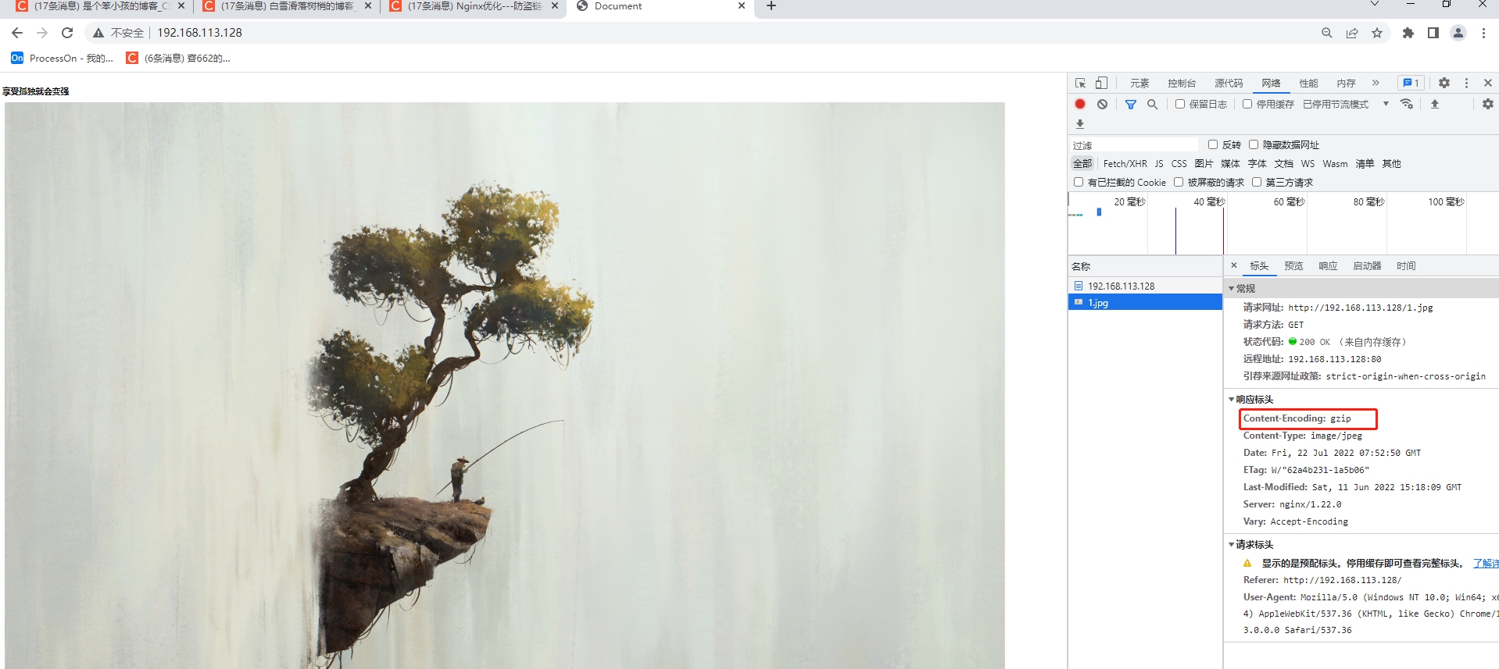Close the request details pane
This screenshot has width=1499, height=669.
pos(1234,265)
